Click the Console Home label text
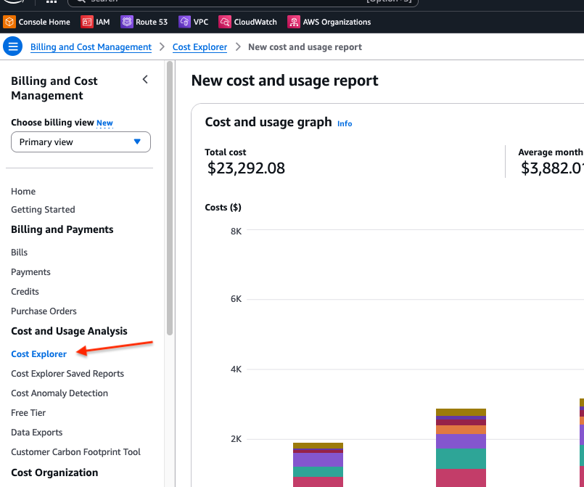584x487 pixels. 44,22
